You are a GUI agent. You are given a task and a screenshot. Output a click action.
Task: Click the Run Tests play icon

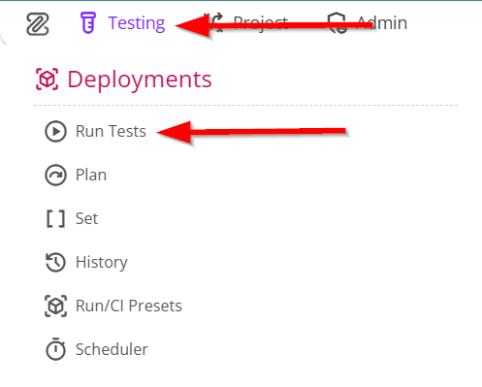(x=55, y=131)
